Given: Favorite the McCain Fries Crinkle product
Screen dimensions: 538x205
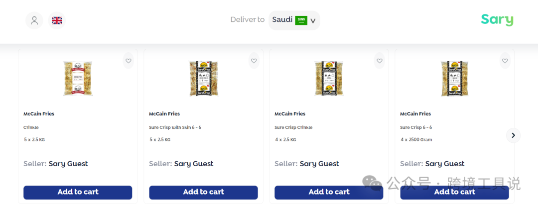Looking at the screenshot, I should 128,61.
